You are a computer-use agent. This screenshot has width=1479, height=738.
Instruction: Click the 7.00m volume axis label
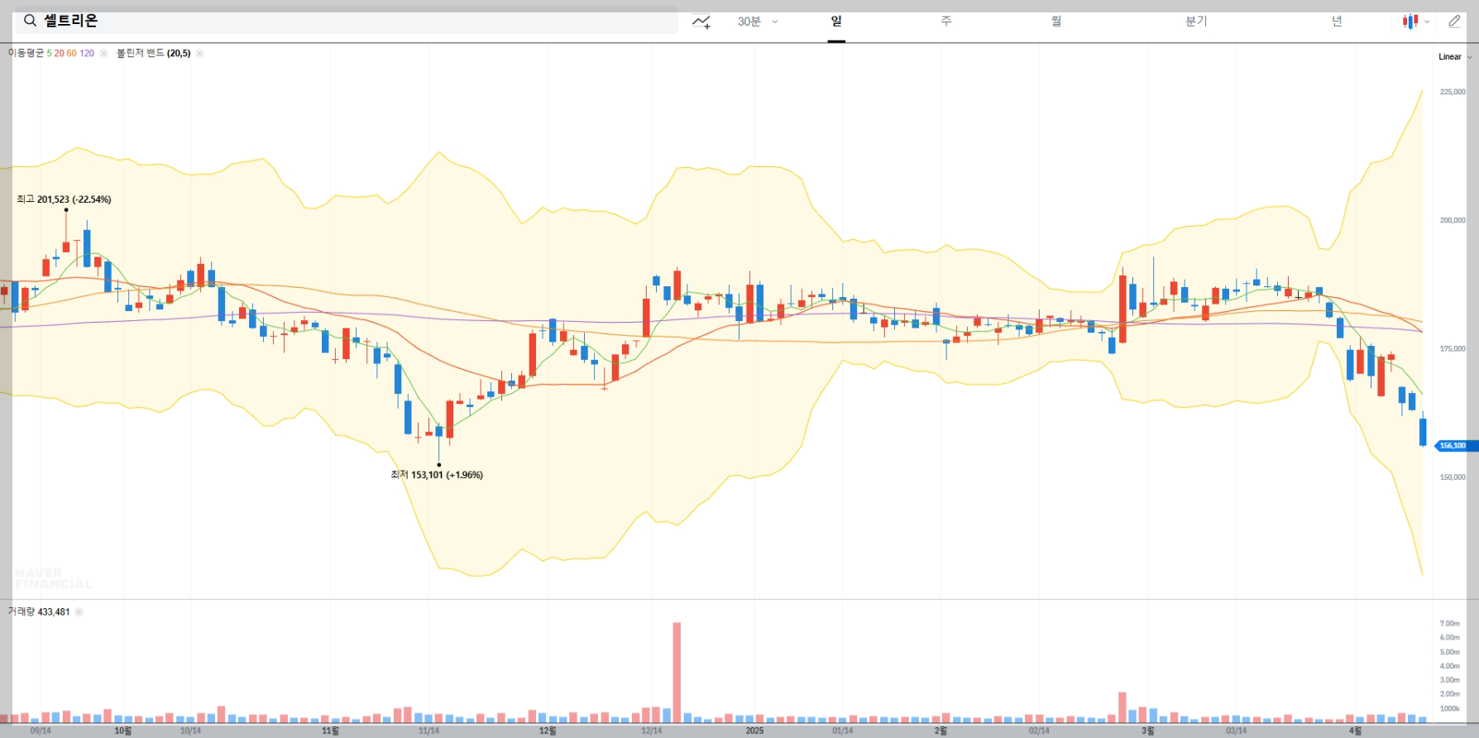1450,624
